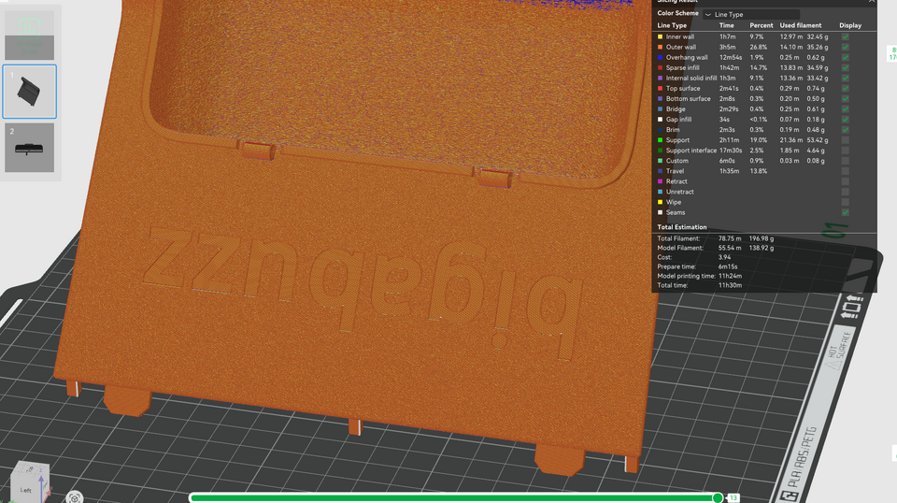Select plate 1 thumbnail
897x503 pixels.
pos(30,92)
